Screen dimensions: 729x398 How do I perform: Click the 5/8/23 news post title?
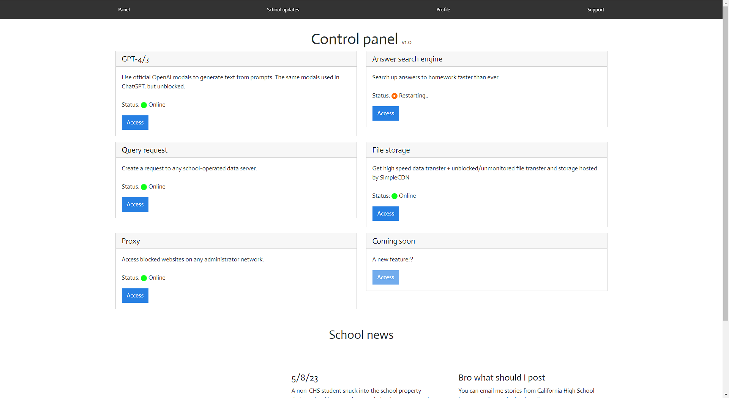click(305, 378)
